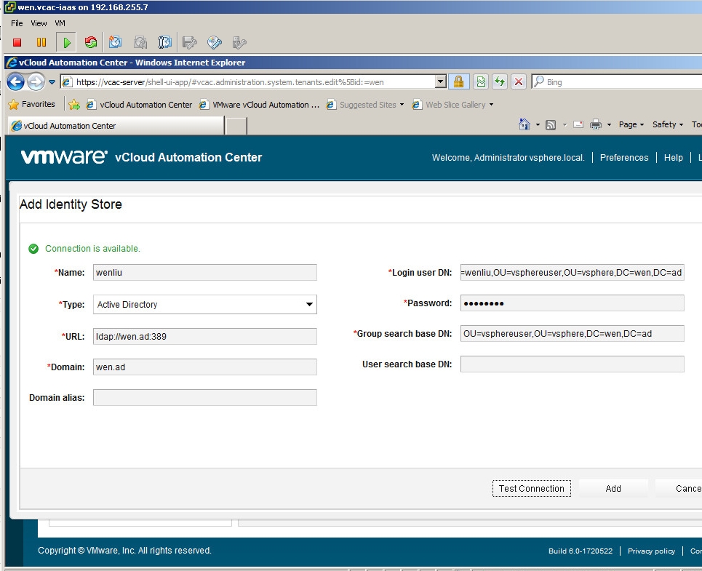Click the Connect CD/DVD device icon
Screen dimensions: 702x571
click(215, 42)
